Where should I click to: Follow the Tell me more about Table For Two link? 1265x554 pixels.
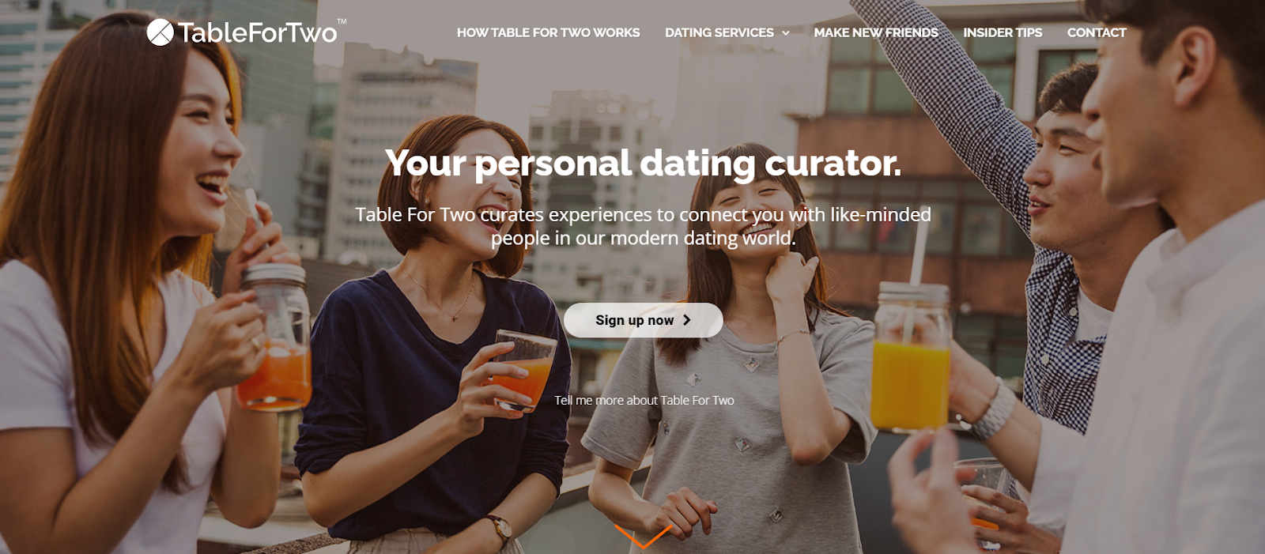point(644,401)
